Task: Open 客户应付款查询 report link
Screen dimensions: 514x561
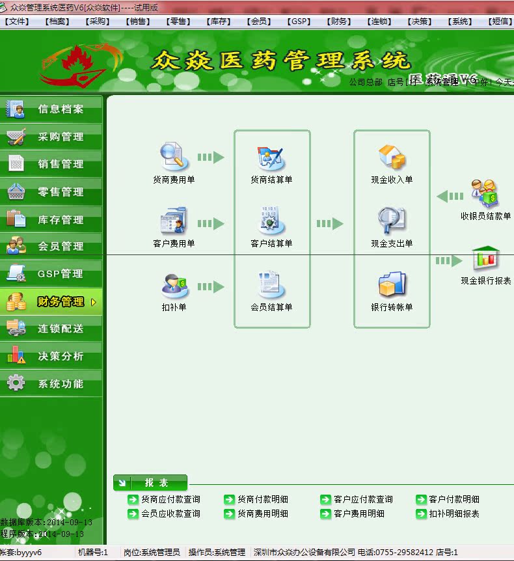Action: coord(363,499)
